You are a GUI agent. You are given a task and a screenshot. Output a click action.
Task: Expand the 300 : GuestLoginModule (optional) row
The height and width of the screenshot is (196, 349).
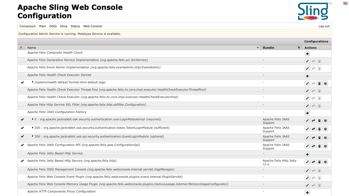33,136
